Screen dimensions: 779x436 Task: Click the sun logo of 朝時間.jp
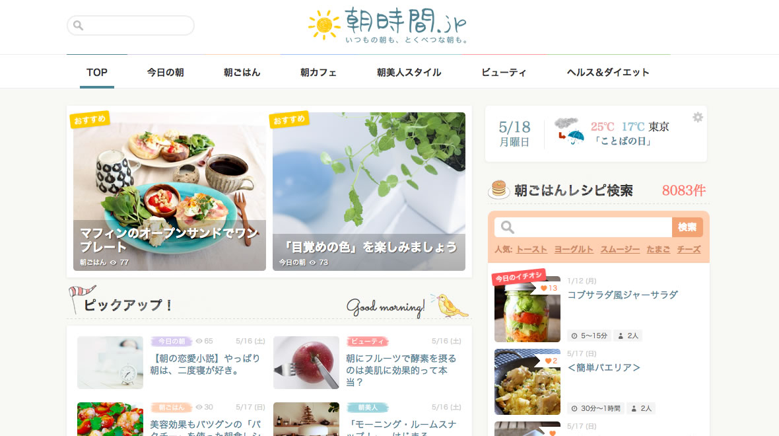tap(324, 24)
